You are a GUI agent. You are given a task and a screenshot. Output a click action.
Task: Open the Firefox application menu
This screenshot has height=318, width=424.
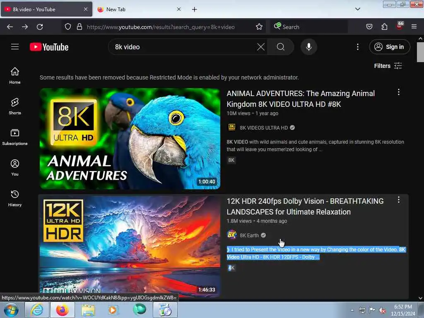414,26
